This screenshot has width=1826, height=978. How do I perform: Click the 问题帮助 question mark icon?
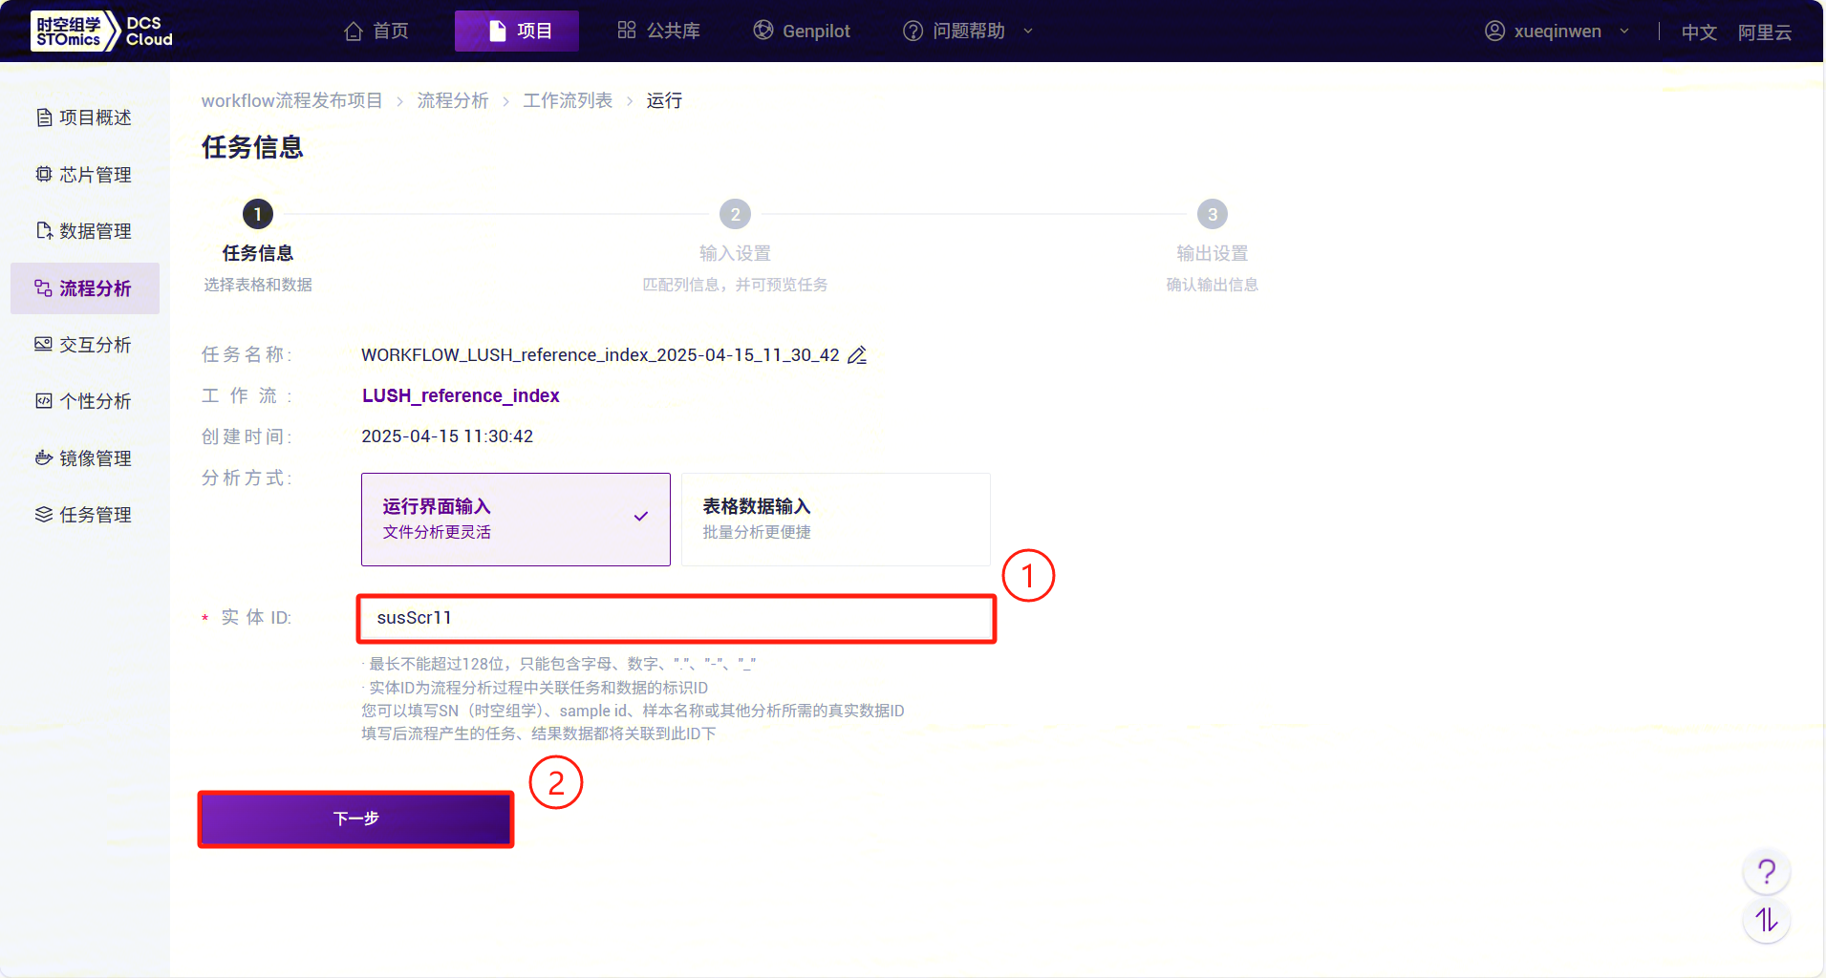(913, 32)
